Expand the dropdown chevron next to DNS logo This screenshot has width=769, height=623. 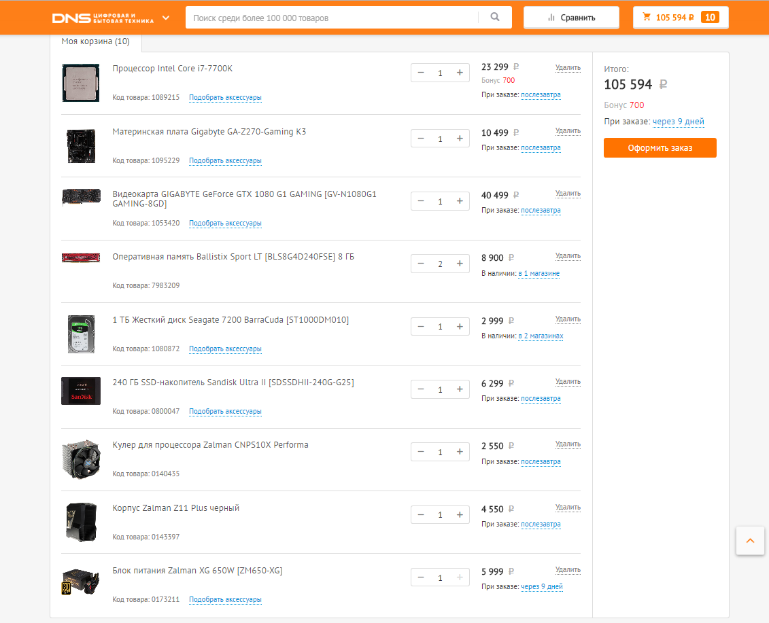click(166, 18)
